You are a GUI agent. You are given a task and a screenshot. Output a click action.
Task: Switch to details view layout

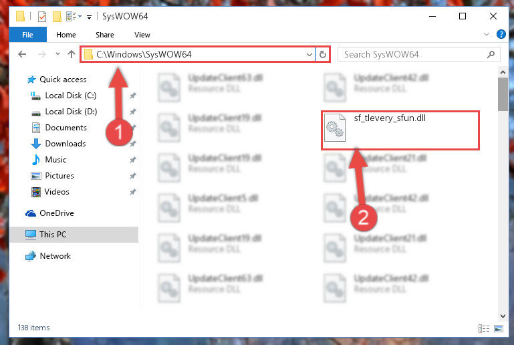tap(484, 328)
